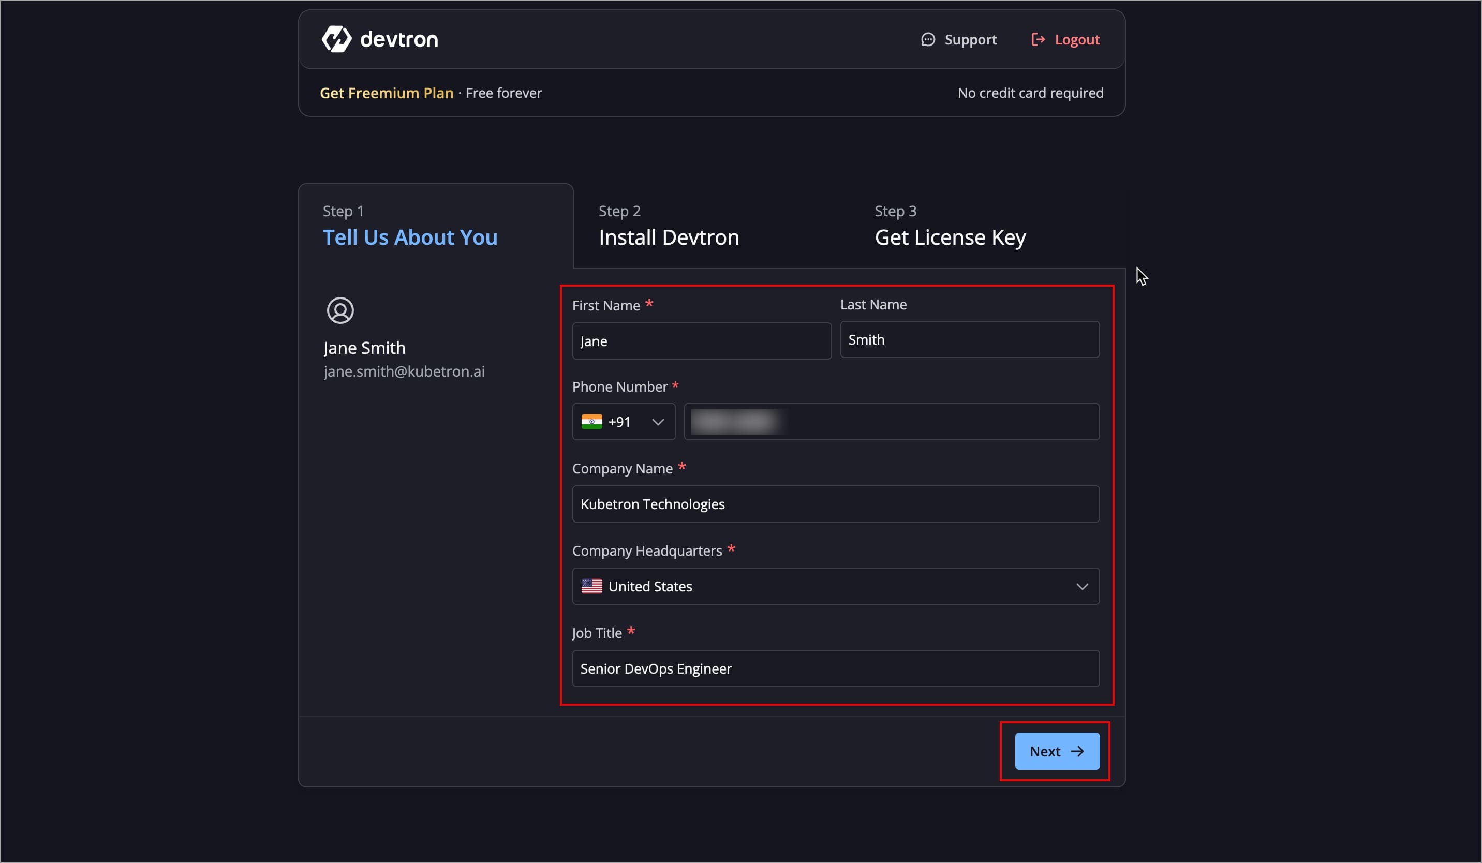
Task: Click the India flag icon
Action: pos(591,422)
